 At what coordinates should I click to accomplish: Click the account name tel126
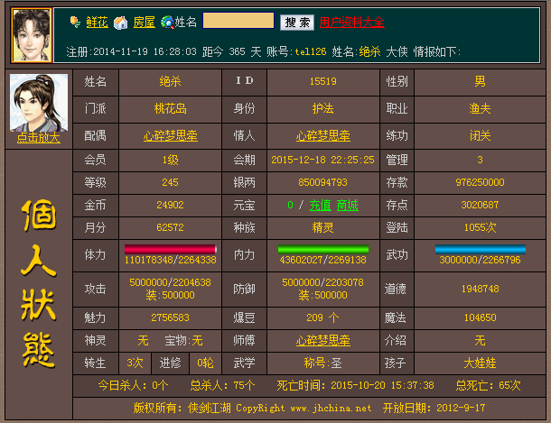pyautogui.click(x=311, y=52)
